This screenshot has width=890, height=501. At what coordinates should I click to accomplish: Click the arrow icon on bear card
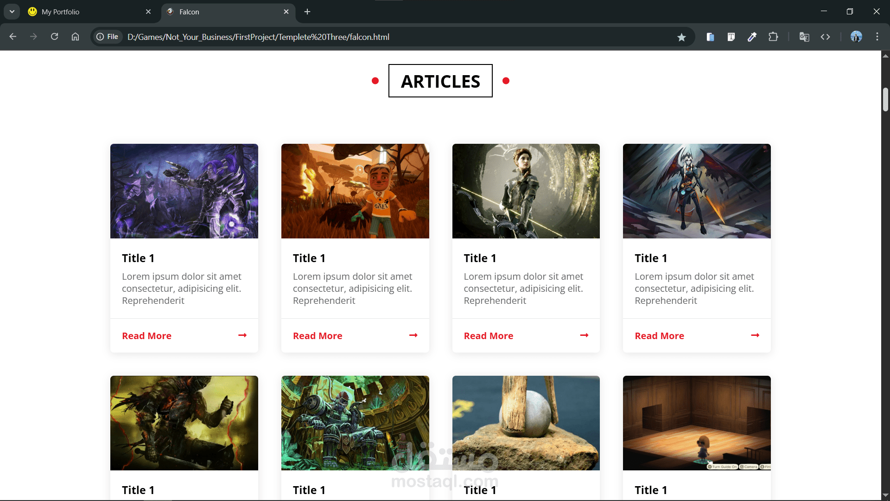tap(413, 335)
